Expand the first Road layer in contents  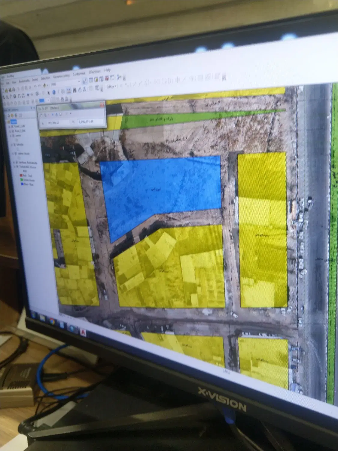coord(9,127)
